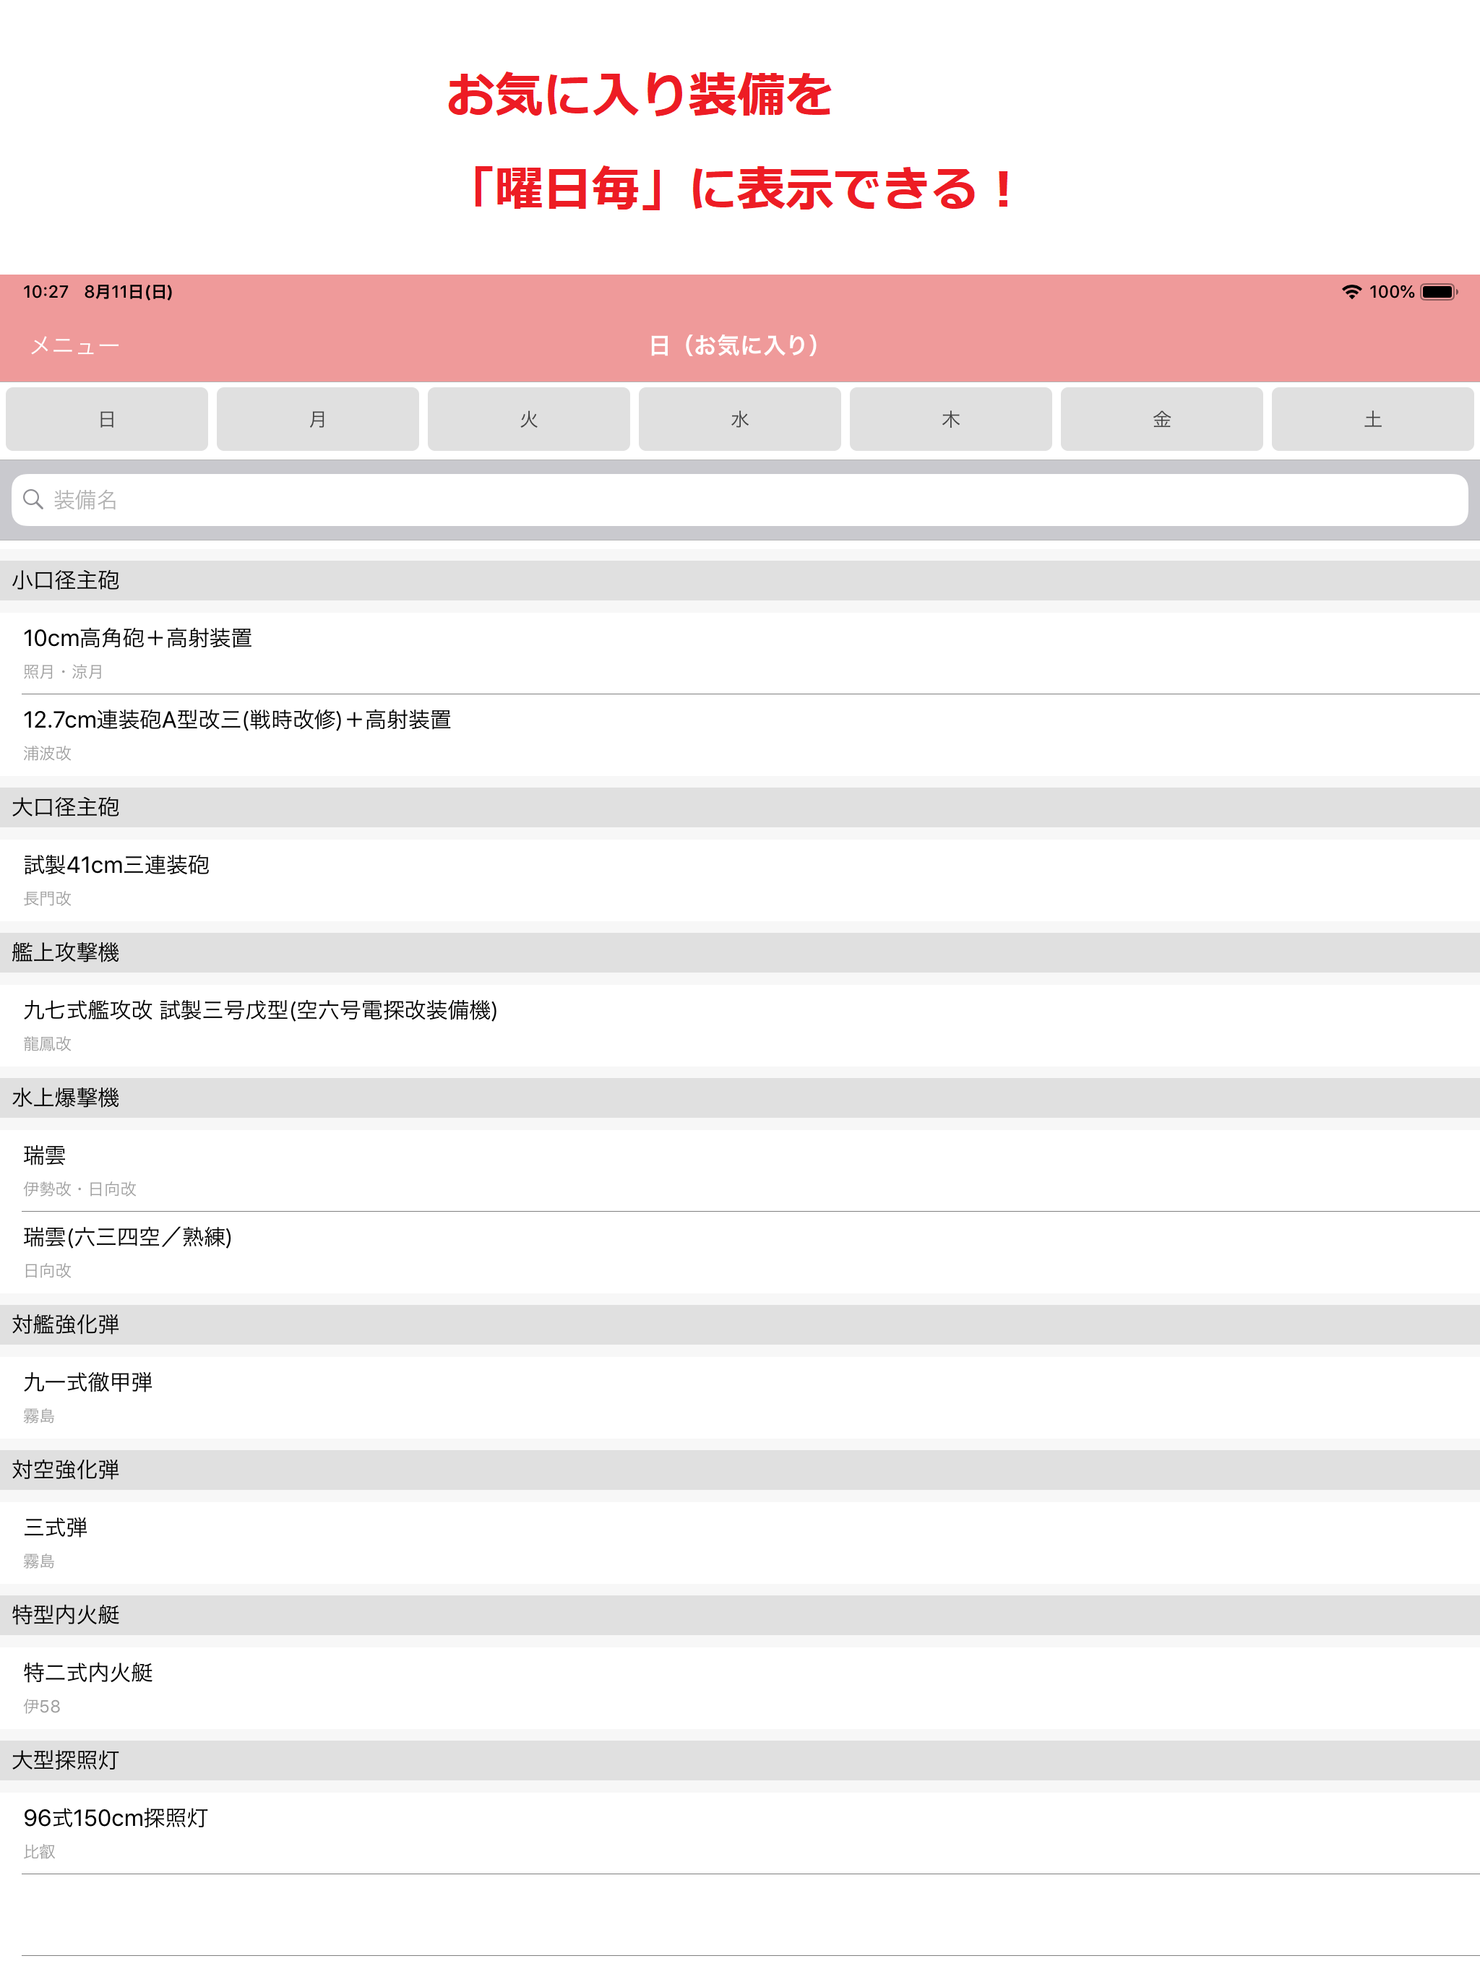Open 九一式徹甲弾 entry
Viewport: 1480px width, 1974px height.
tap(740, 1397)
